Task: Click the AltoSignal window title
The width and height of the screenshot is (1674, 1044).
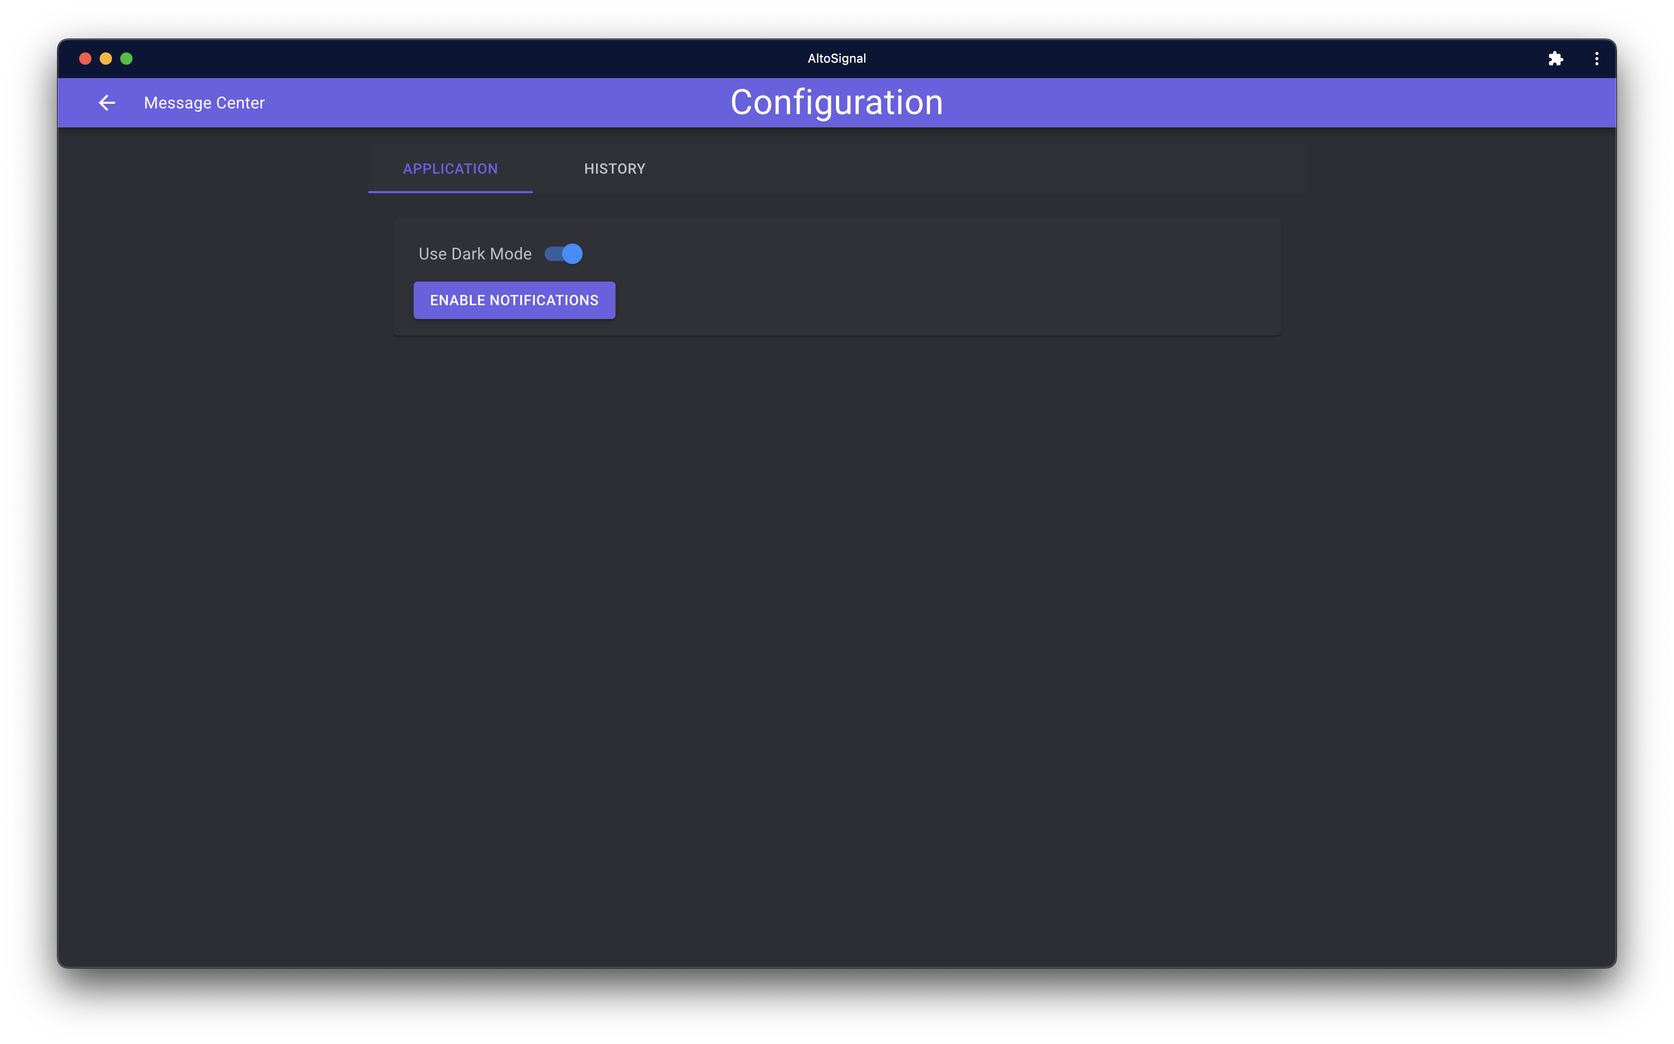Action: 836,59
